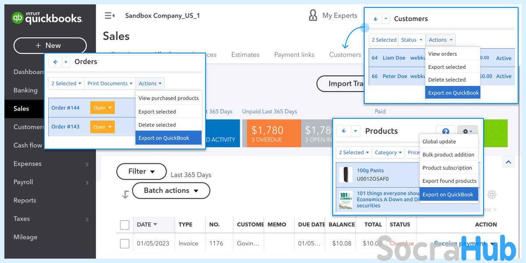
Task: Open gear settings dropdown in Products panel
Action: [468, 131]
